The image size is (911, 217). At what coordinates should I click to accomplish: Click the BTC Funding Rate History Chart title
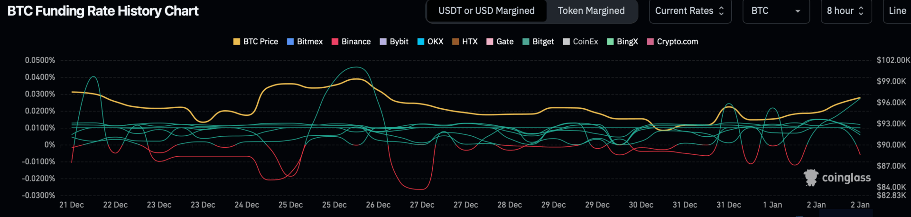[103, 11]
